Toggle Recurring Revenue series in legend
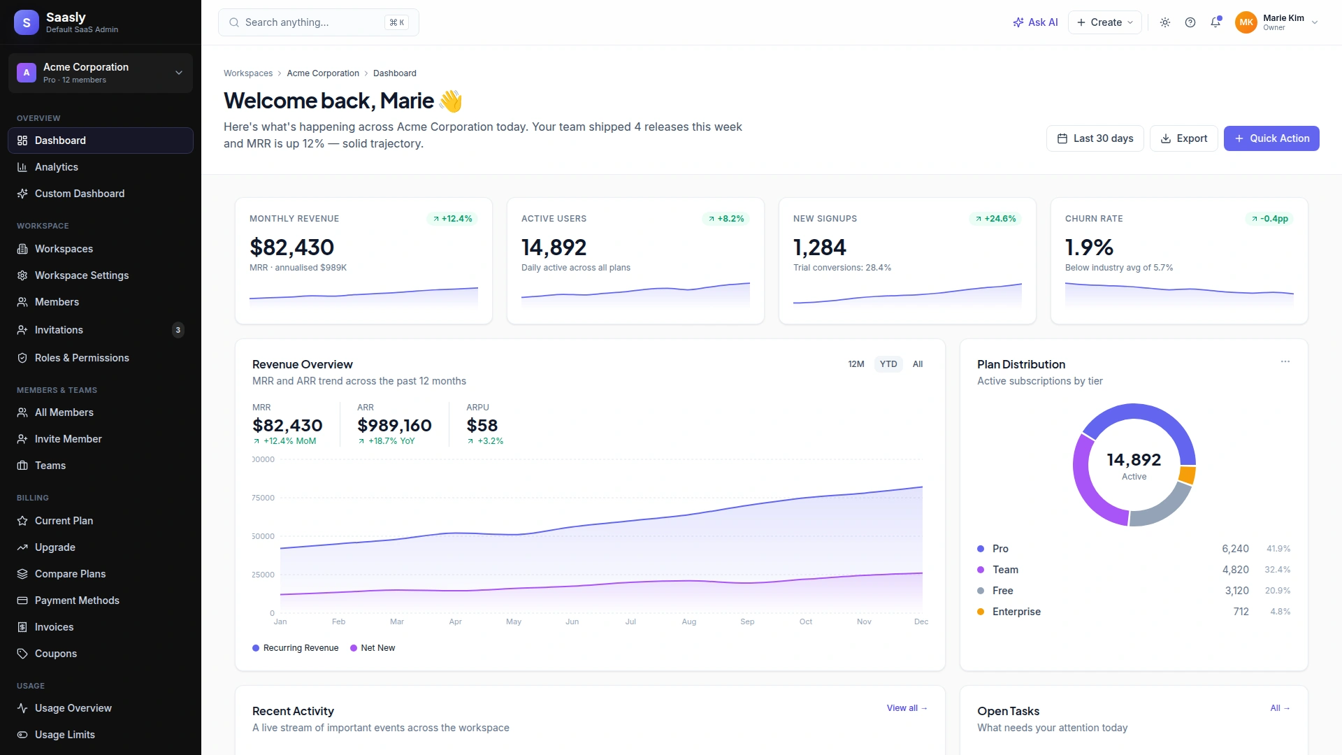This screenshot has height=755, width=1342. pyautogui.click(x=295, y=648)
